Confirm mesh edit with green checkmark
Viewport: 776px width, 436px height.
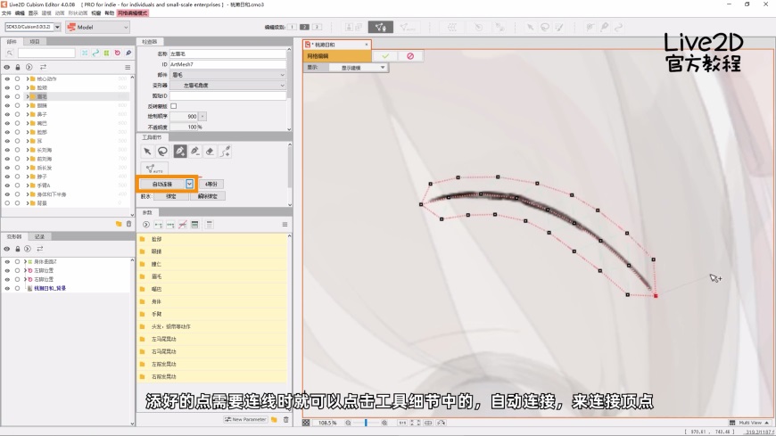click(x=385, y=56)
